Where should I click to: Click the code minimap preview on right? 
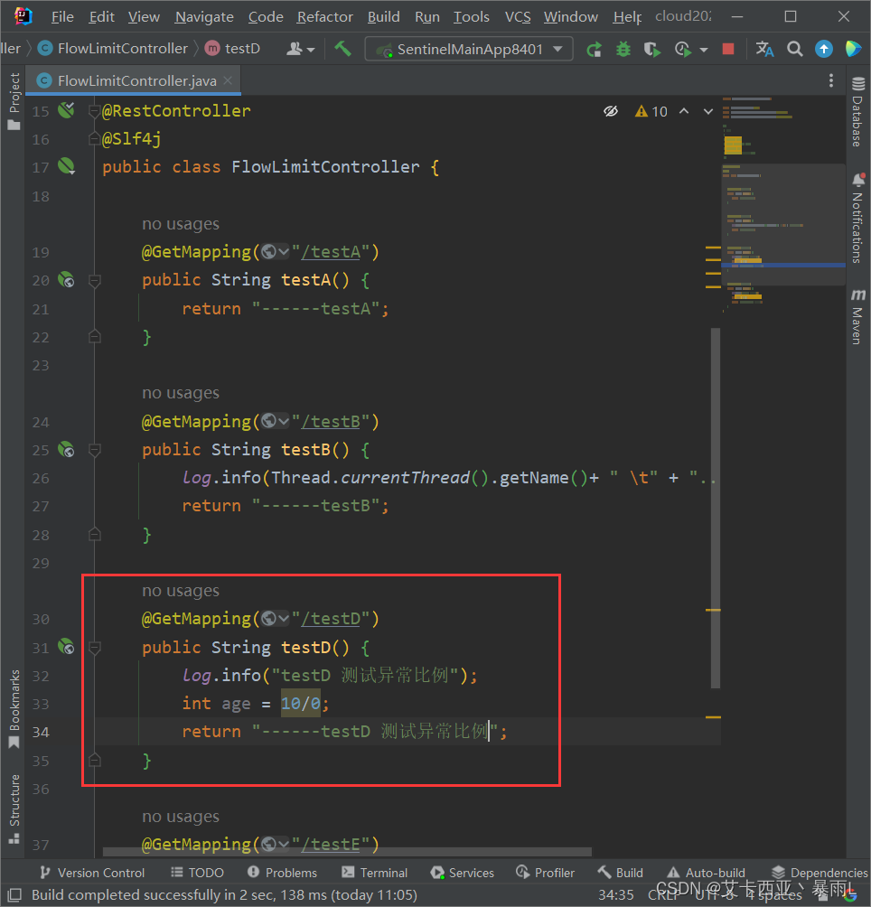click(783, 226)
